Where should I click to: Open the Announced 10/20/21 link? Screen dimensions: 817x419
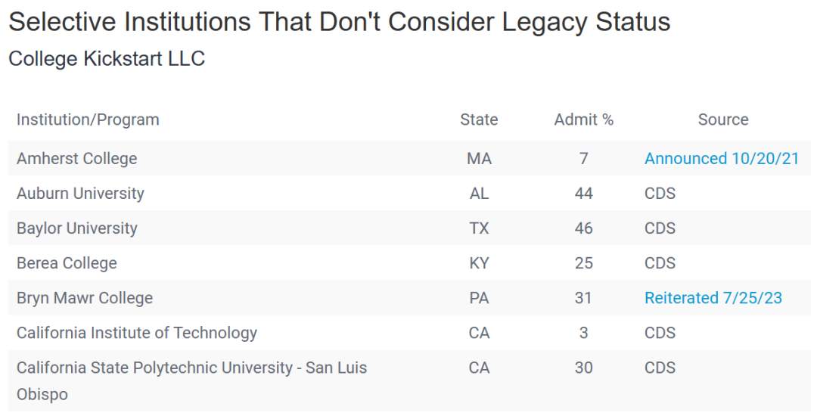(x=722, y=158)
